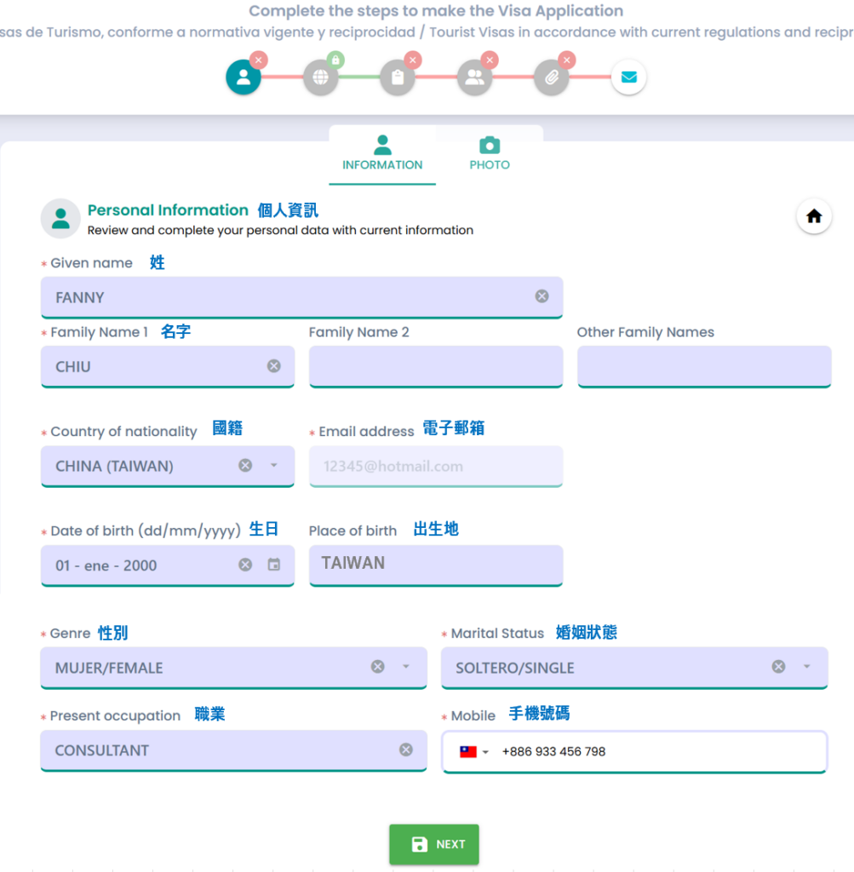Clear the Given name field FANNY
854x872 pixels.
click(x=542, y=296)
